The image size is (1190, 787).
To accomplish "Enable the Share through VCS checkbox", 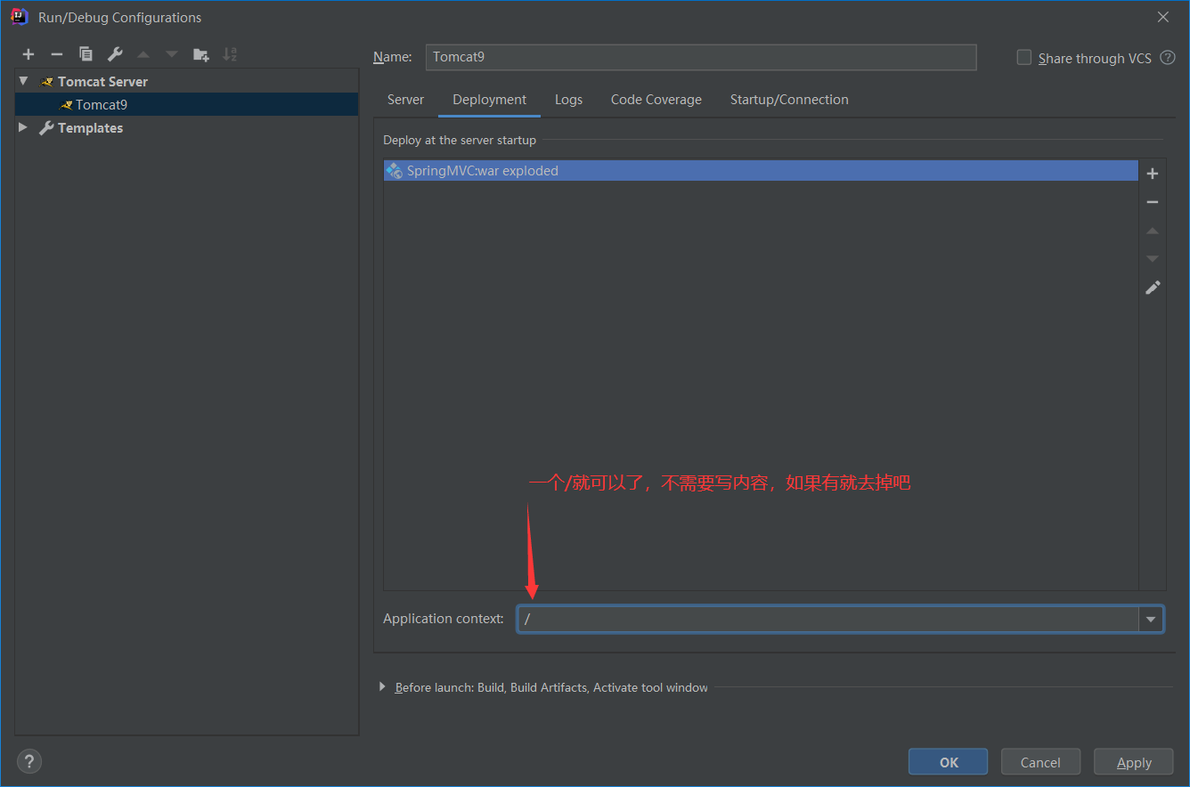I will pyautogui.click(x=1024, y=58).
